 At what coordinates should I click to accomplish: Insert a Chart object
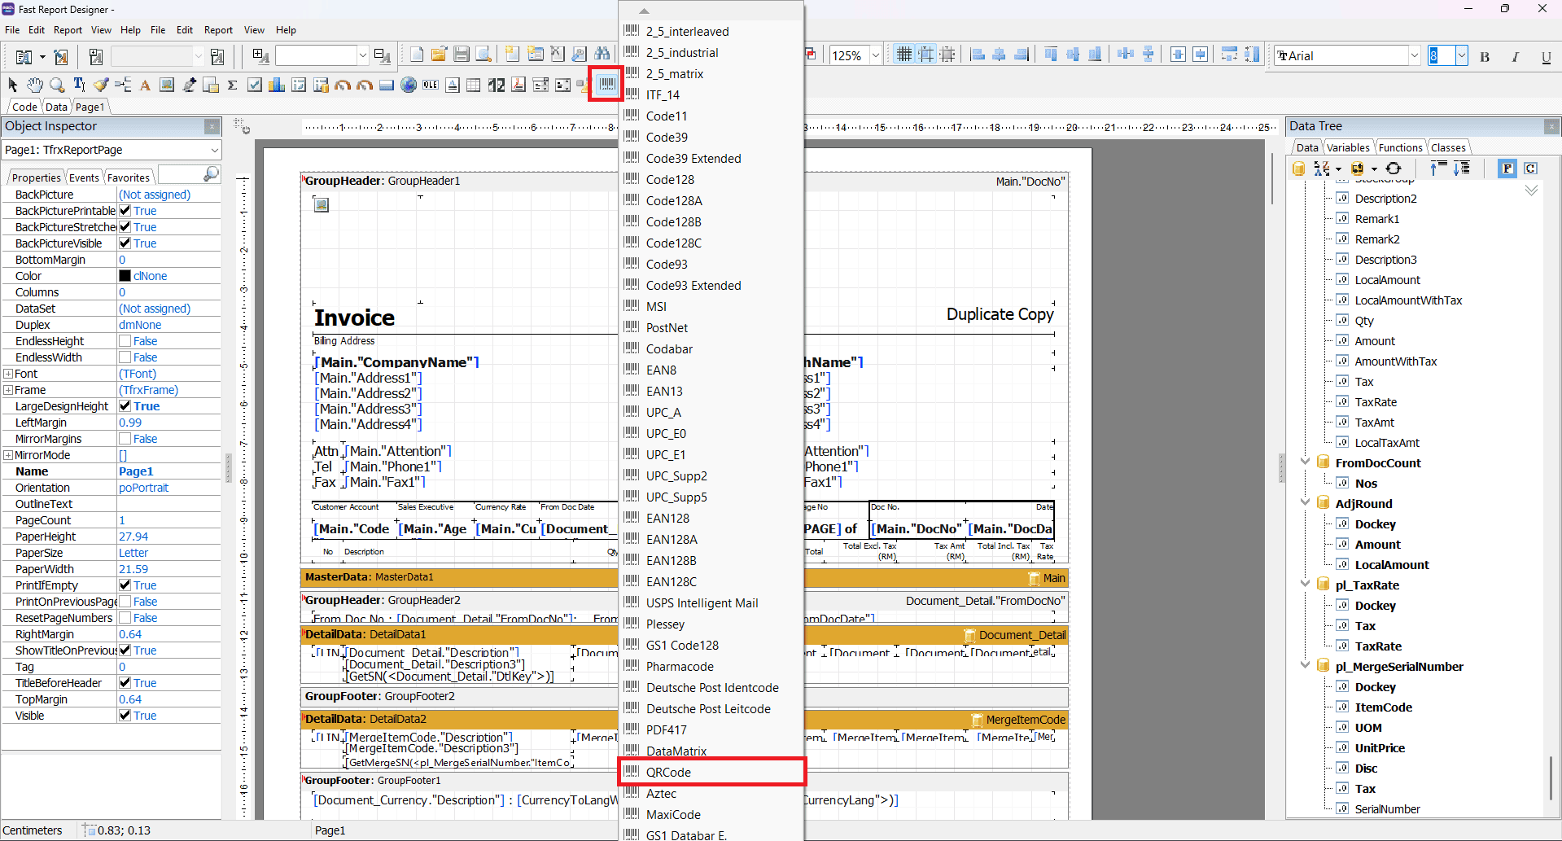click(x=277, y=85)
